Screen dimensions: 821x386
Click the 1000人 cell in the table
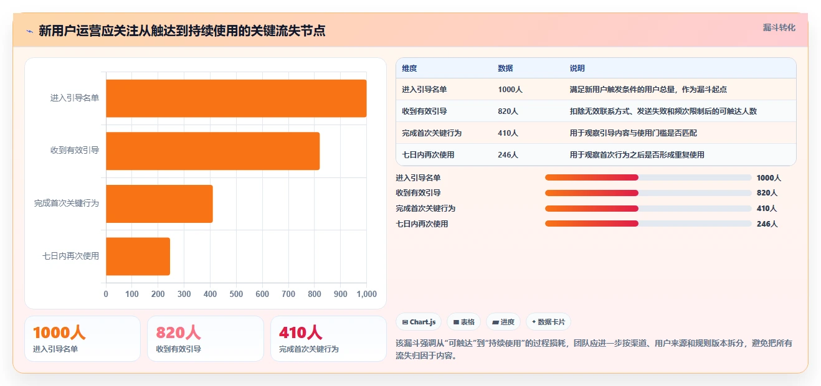(x=510, y=90)
